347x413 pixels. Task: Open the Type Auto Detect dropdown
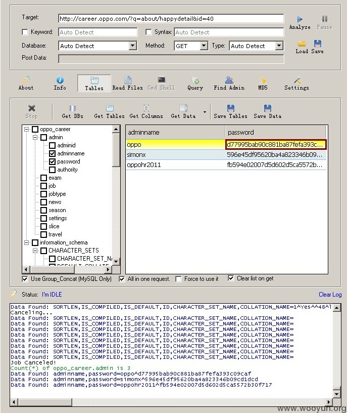279,46
